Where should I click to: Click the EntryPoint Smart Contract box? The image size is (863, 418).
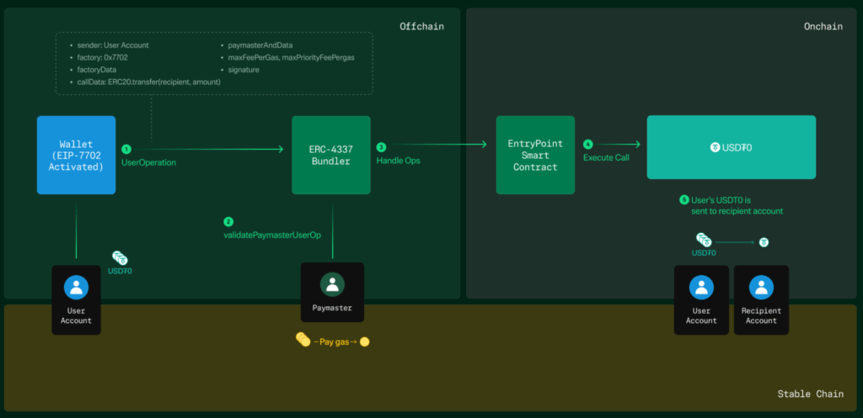pos(535,155)
